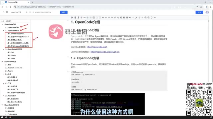Click the '1.2. OpenCode安装' document heading

point(85,58)
